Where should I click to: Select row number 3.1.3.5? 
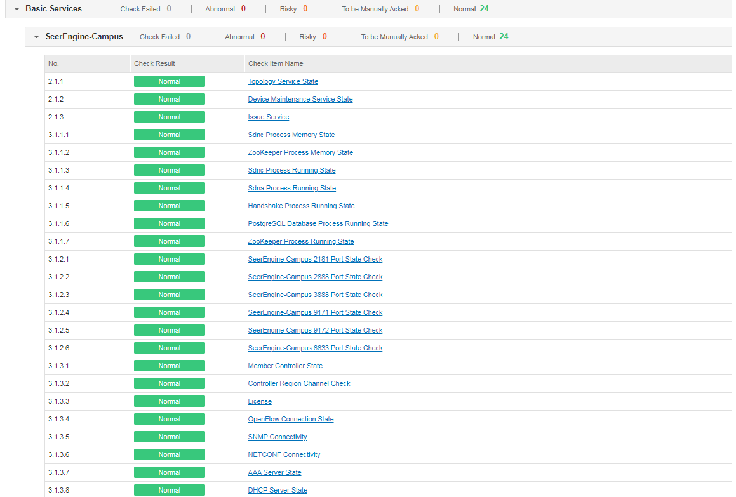[x=58, y=437]
